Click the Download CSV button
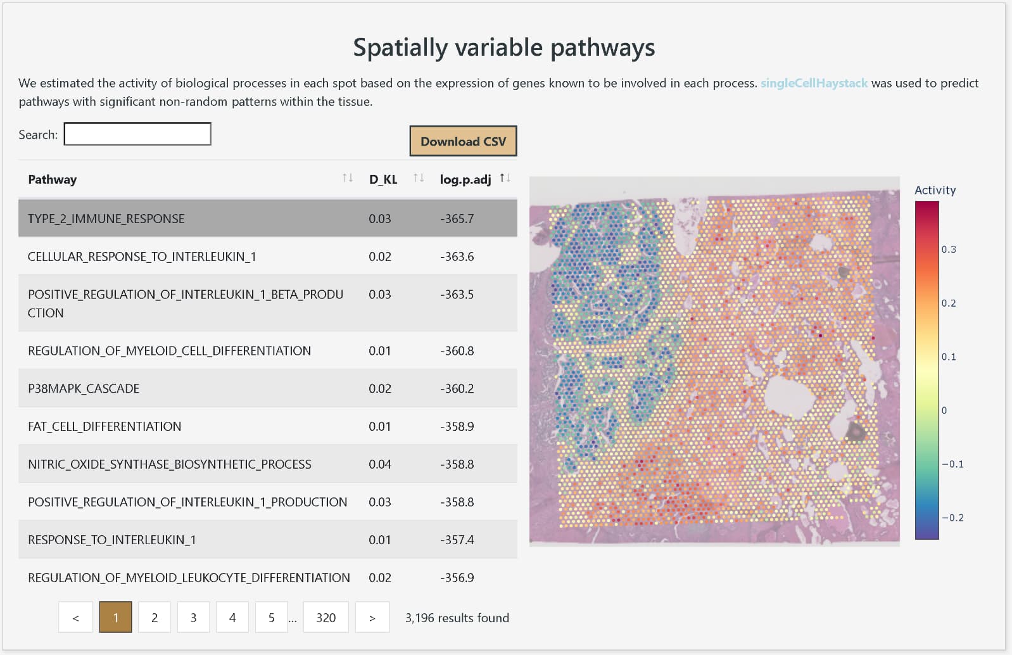The width and height of the screenshot is (1012, 655). pyautogui.click(x=463, y=141)
